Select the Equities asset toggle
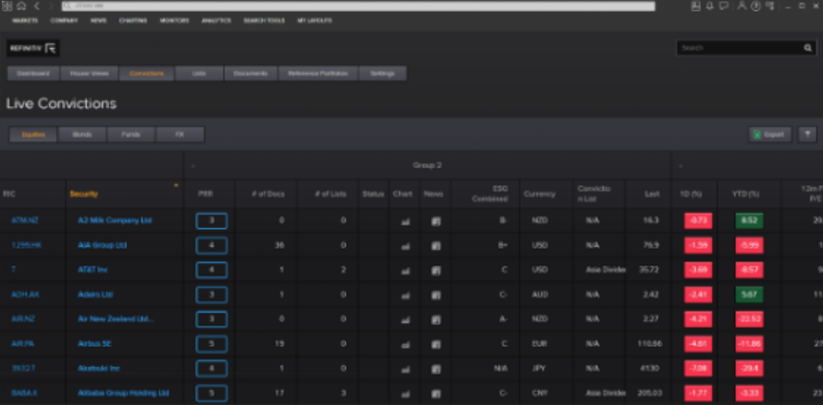The image size is (823, 405). pos(33,134)
